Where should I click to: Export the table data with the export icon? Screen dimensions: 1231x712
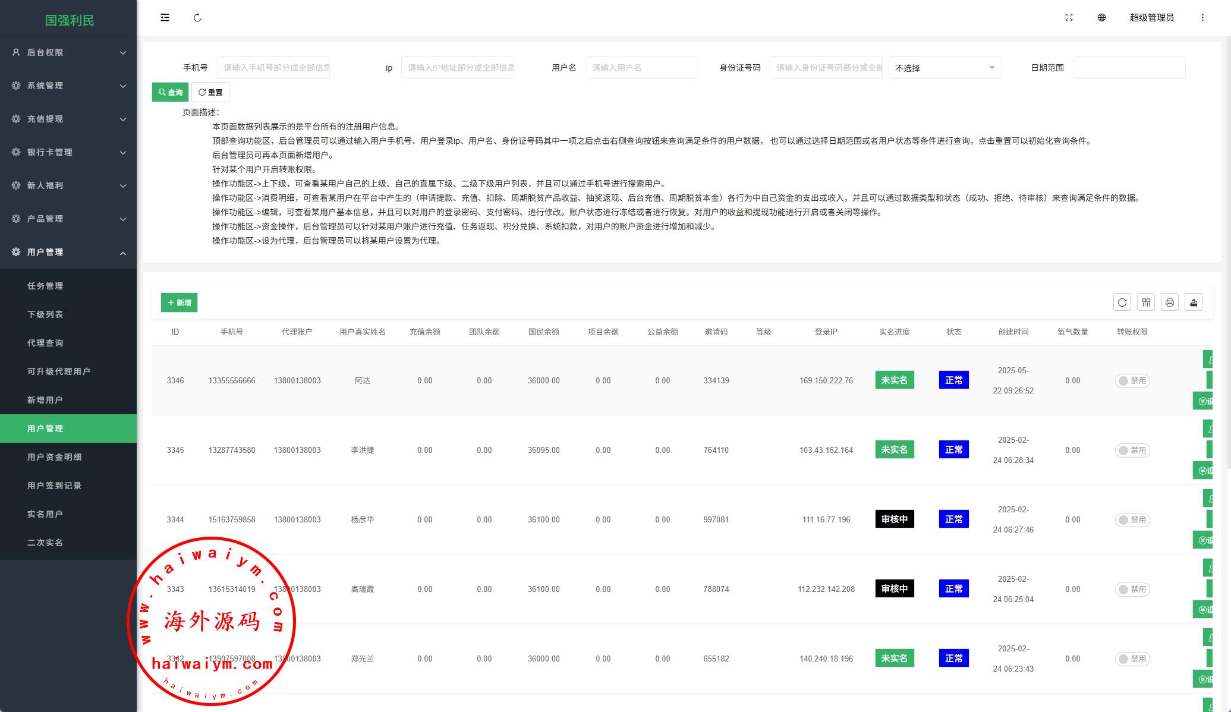click(x=1193, y=303)
